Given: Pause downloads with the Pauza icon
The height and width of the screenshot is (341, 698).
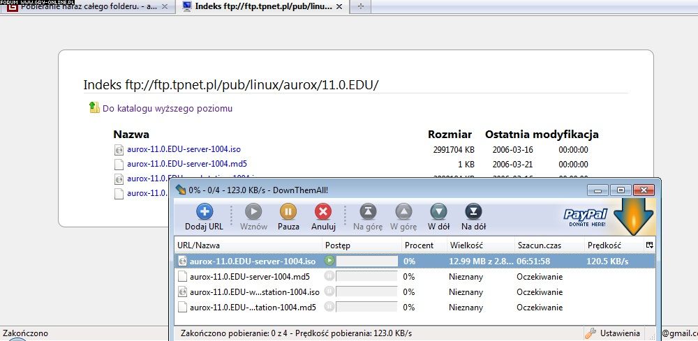Looking at the screenshot, I should 288,213.
